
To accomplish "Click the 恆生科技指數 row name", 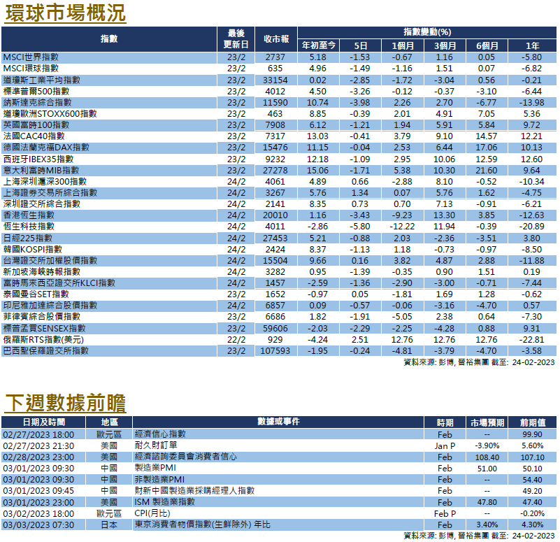I will click(29, 226).
